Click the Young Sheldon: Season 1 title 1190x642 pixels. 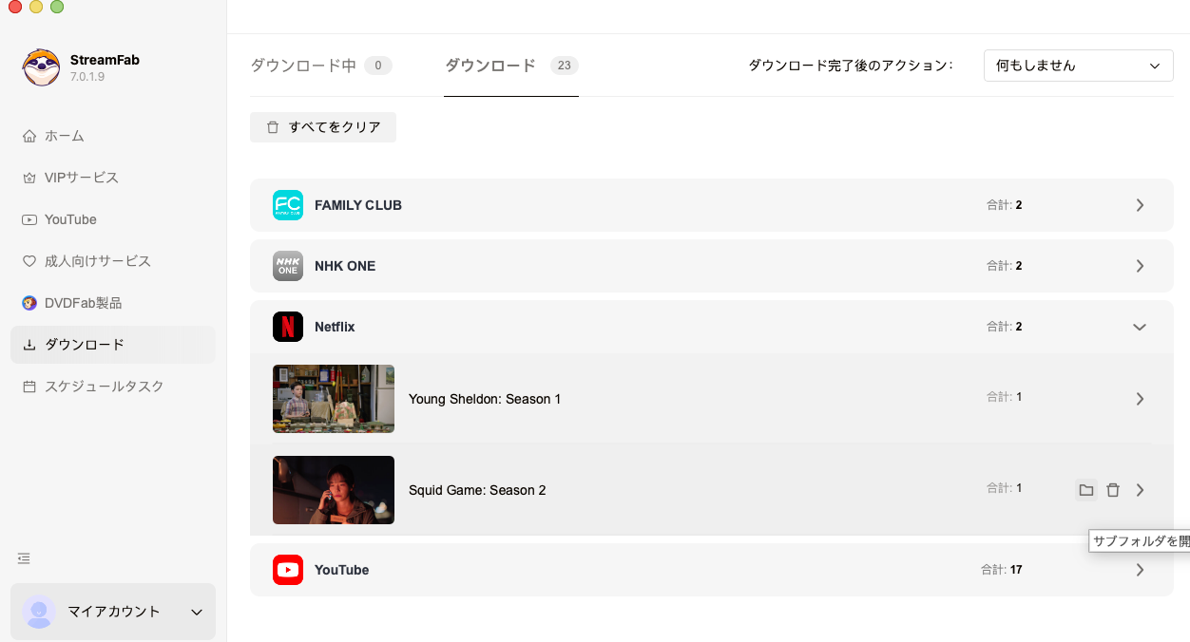pos(485,399)
